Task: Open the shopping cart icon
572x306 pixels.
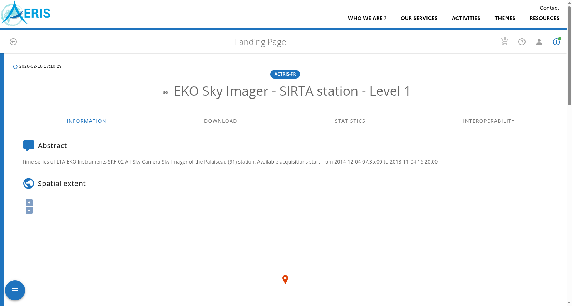Action: click(504, 42)
